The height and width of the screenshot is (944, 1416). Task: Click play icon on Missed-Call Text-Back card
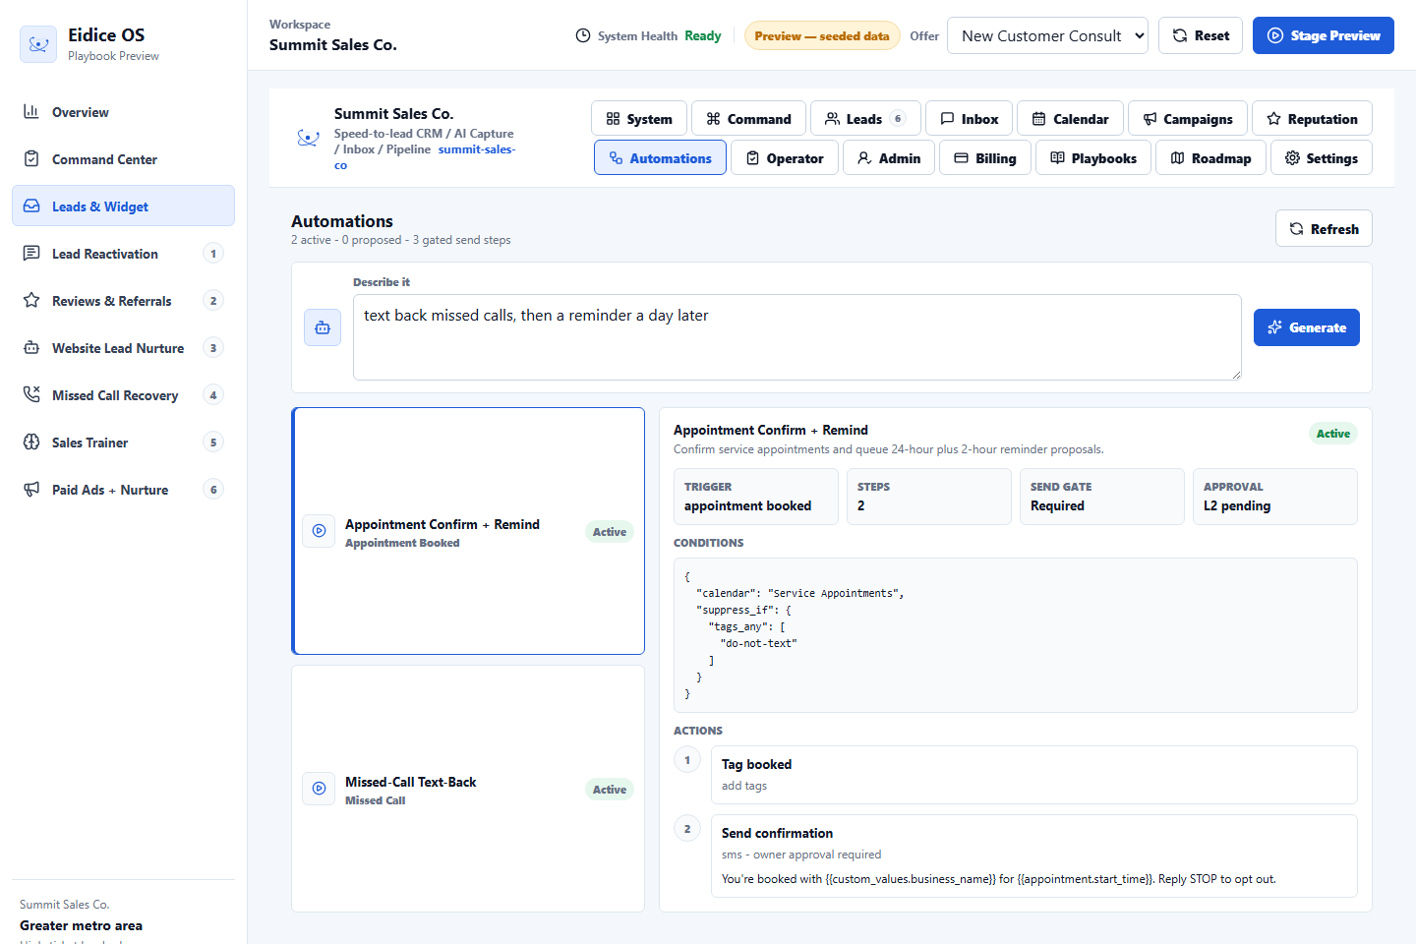pyautogui.click(x=319, y=789)
